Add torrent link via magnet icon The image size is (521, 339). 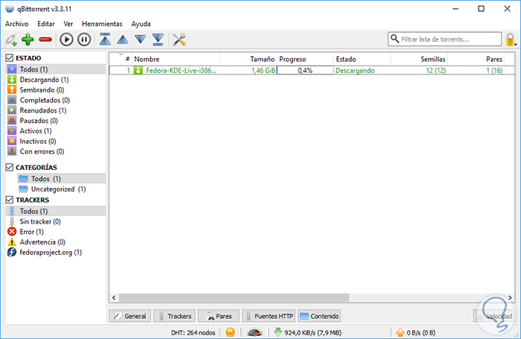tap(11, 39)
